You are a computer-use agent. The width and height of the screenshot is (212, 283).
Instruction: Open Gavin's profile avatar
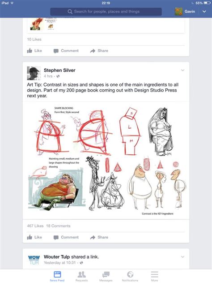tap(178, 12)
